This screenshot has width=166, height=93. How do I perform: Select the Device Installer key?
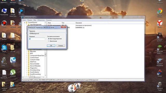click(x=34, y=64)
